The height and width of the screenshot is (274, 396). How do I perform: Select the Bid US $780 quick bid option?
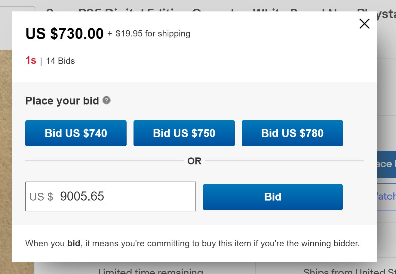(292, 133)
